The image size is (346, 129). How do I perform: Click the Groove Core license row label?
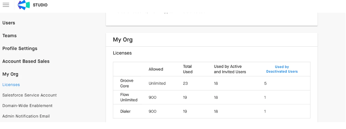[127, 83]
